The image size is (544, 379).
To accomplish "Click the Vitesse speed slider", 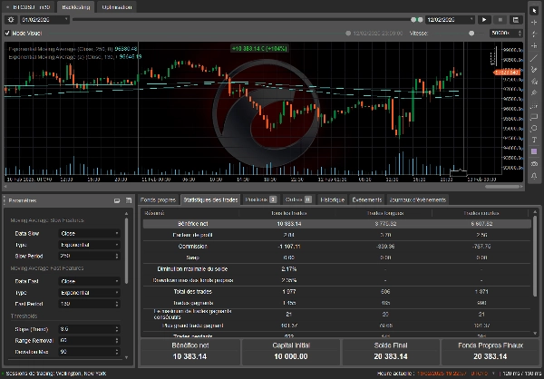I will click(x=472, y=33).
